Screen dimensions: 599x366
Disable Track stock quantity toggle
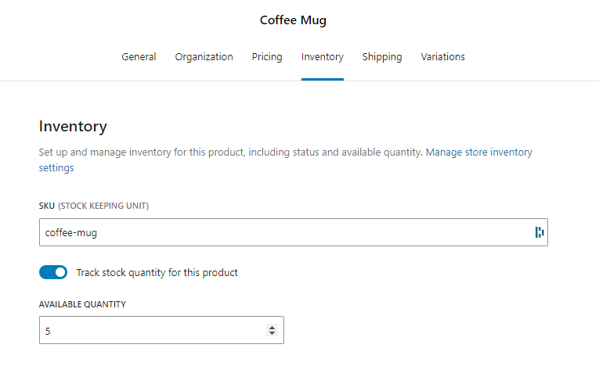coord(53,272)
